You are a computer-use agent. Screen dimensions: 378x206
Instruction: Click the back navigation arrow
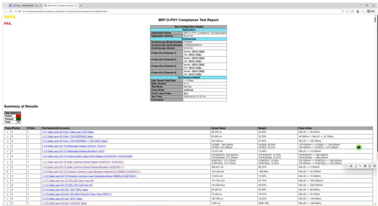point(5,11)
